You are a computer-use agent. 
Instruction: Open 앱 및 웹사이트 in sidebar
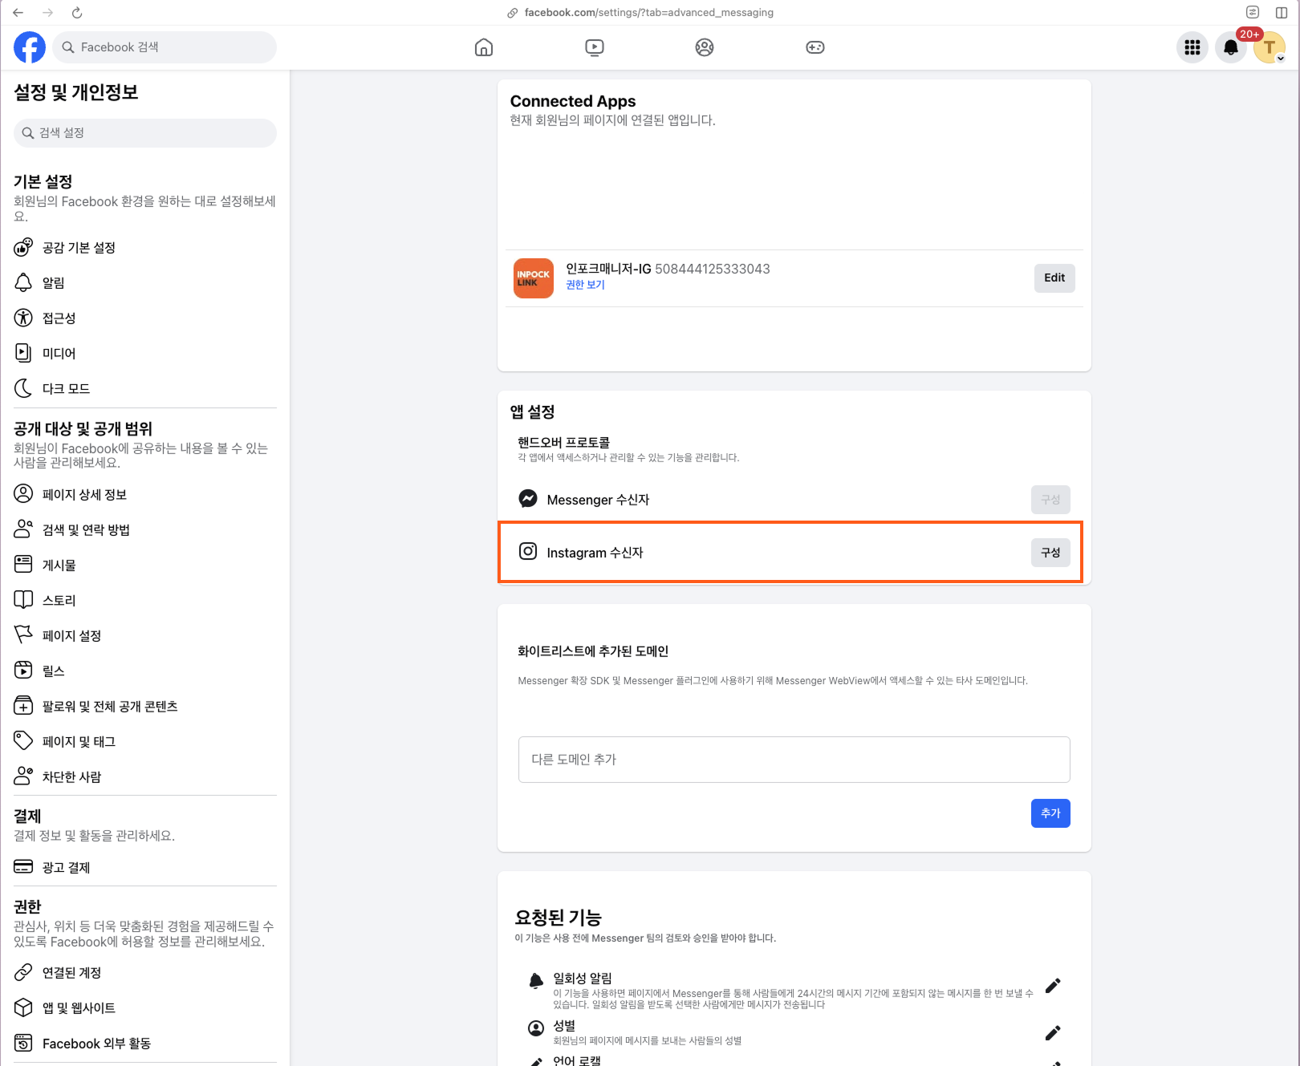(x=145, y=1008)
